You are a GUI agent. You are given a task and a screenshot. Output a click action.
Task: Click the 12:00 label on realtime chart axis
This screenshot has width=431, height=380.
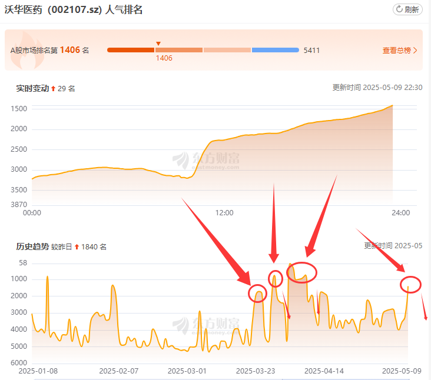click(x=224, y=213)
